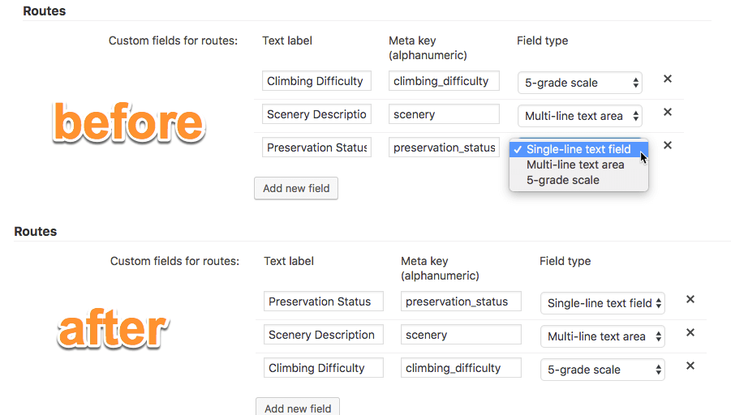Delete the scenery row in before panel
The width and height of the screenshot is (731, 415).
[668, 113]
